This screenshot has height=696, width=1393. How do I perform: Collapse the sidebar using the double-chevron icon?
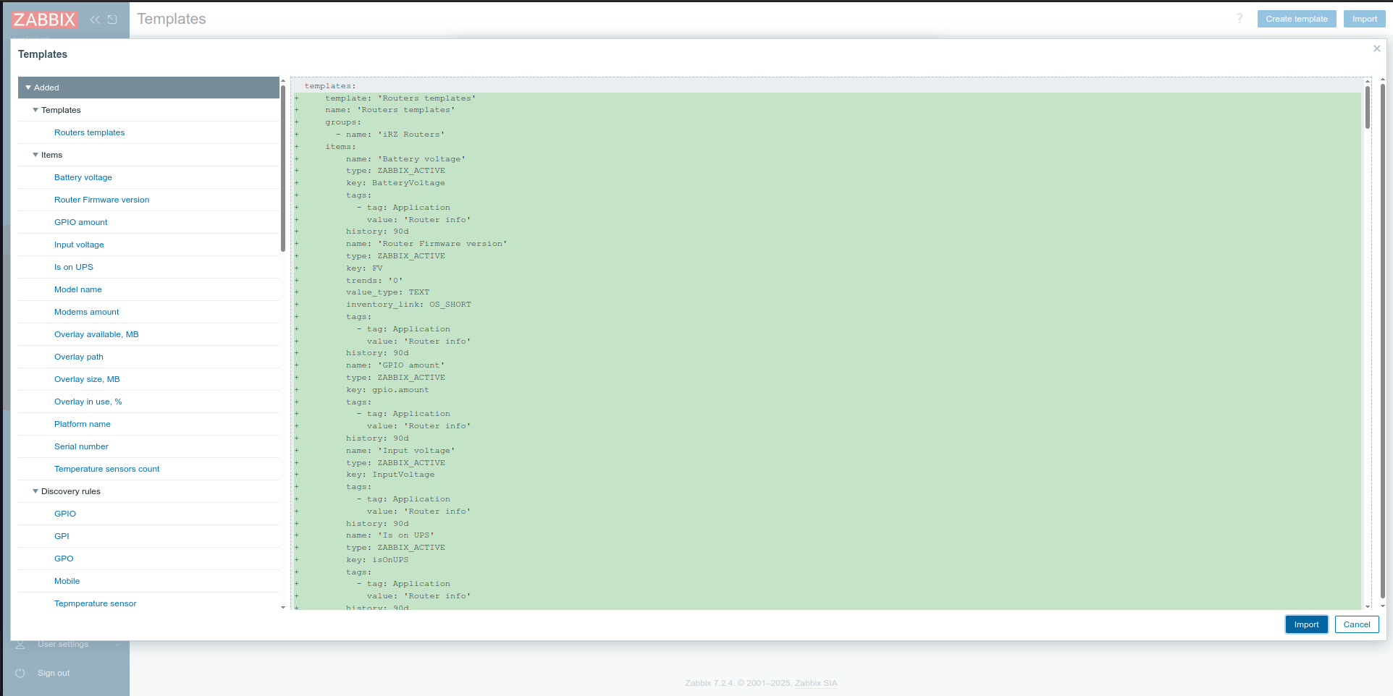[x=94, y=20]
